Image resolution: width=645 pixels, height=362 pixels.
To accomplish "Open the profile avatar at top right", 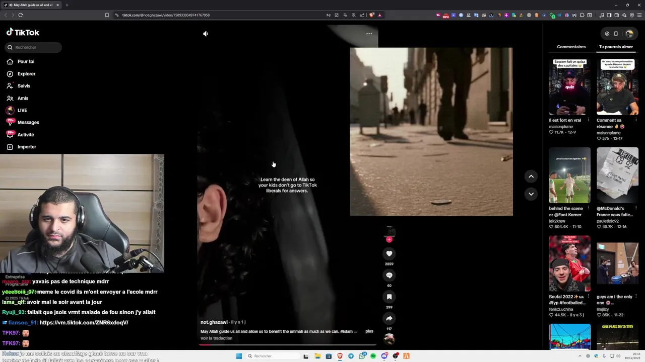I will click(x=629, y=34).
